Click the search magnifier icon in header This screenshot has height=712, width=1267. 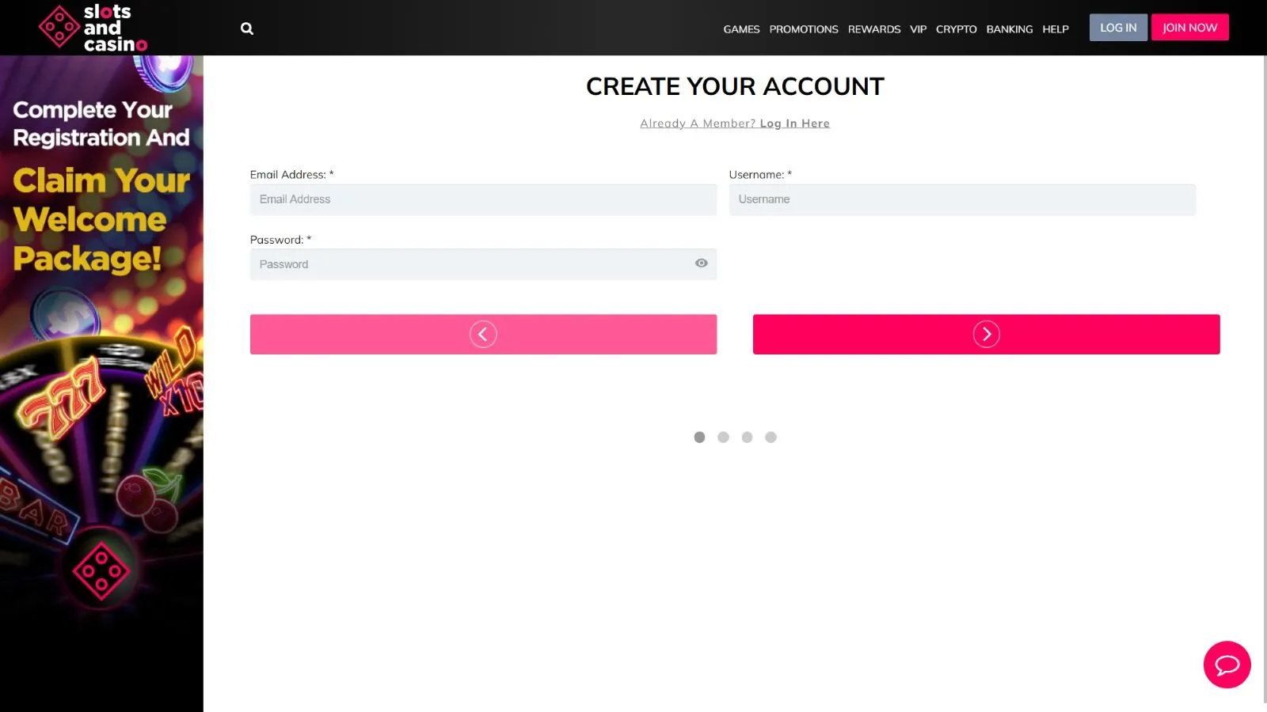[x=247, y=28]
